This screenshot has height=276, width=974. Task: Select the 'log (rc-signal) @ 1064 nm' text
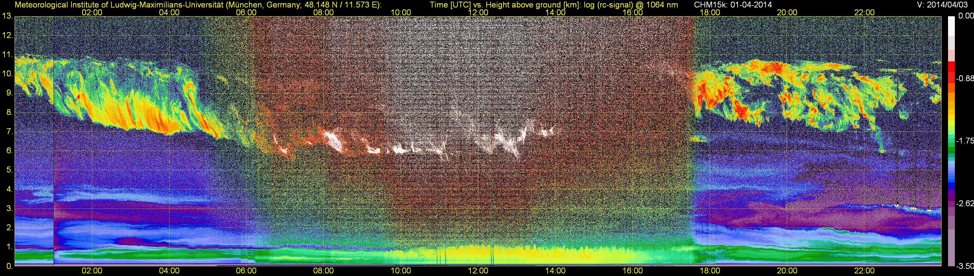(631, 5)
